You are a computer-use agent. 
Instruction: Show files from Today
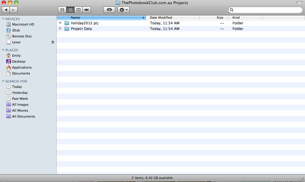[14, 87]
